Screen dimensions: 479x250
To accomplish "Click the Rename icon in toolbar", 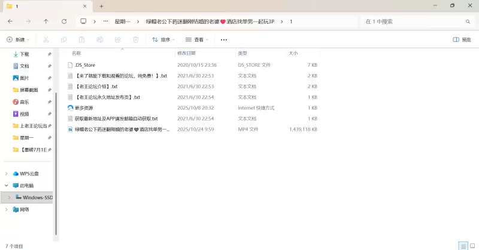I will coord(99,40).
